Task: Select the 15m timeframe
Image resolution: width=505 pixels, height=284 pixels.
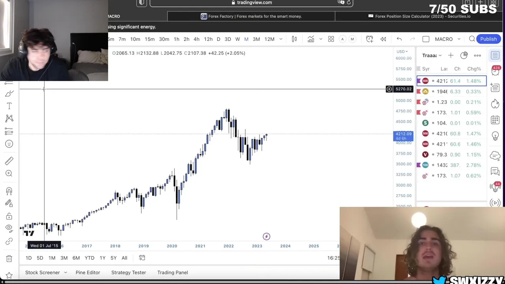Action: 150,39
